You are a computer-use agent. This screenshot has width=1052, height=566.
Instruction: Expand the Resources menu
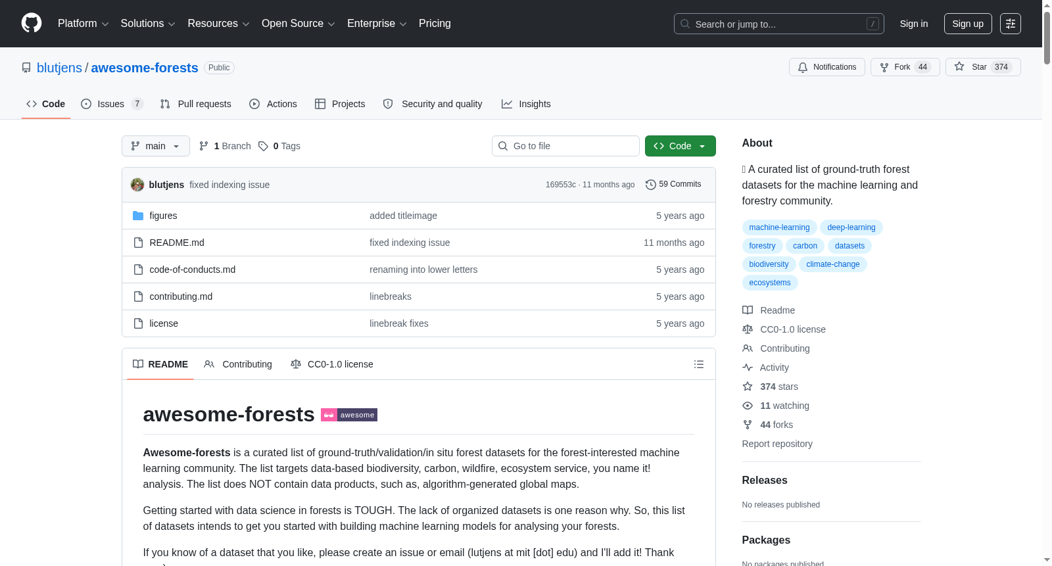click(218, 24)
